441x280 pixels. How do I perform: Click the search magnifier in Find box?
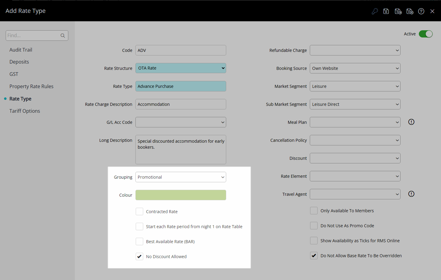[63, 36]
